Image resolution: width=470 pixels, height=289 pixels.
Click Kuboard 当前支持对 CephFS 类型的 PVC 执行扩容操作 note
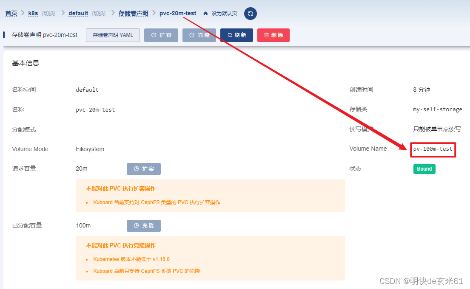click(x=157, y=202)
